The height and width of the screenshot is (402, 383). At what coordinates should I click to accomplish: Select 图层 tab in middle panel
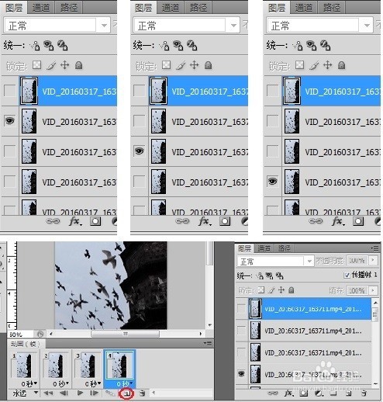pyautogui.click(x=143, y=8)
